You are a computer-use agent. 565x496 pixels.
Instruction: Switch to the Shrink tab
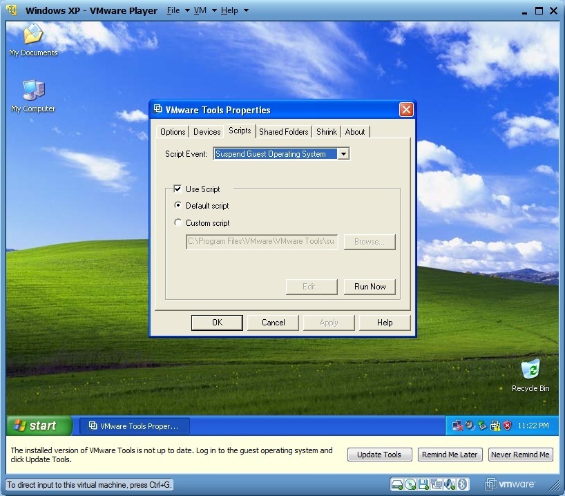pos(327,132)
